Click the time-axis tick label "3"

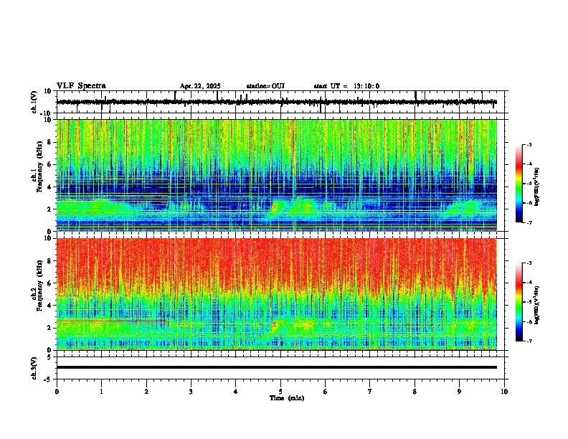[x=191, y=392]
